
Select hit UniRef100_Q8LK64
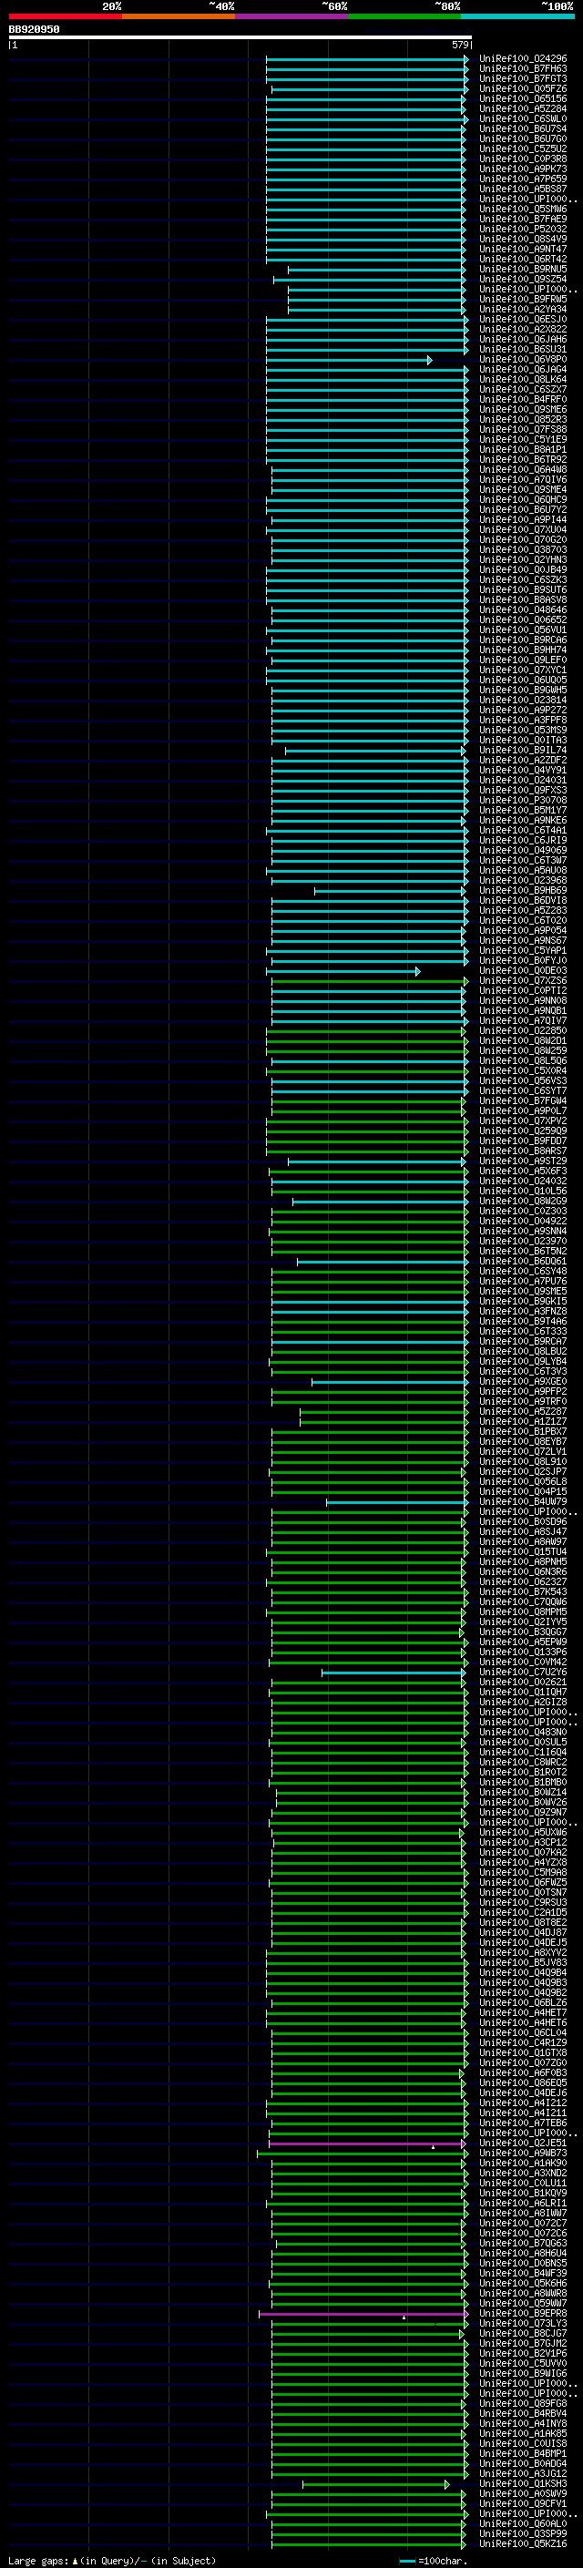click(x=522, y=379)
